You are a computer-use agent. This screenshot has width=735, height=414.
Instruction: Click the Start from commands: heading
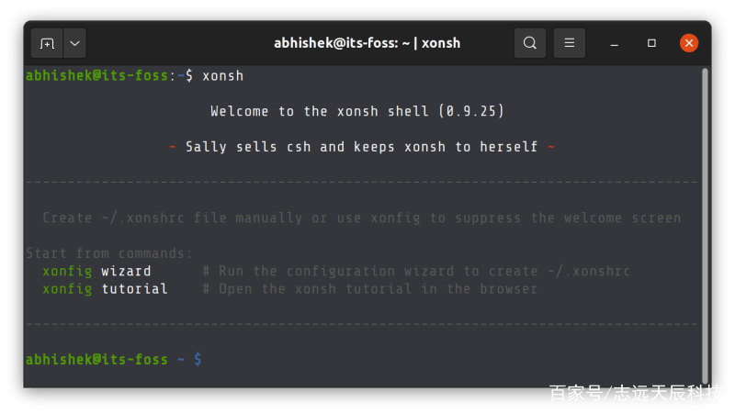pyautogui.click(x=108, y=253)
